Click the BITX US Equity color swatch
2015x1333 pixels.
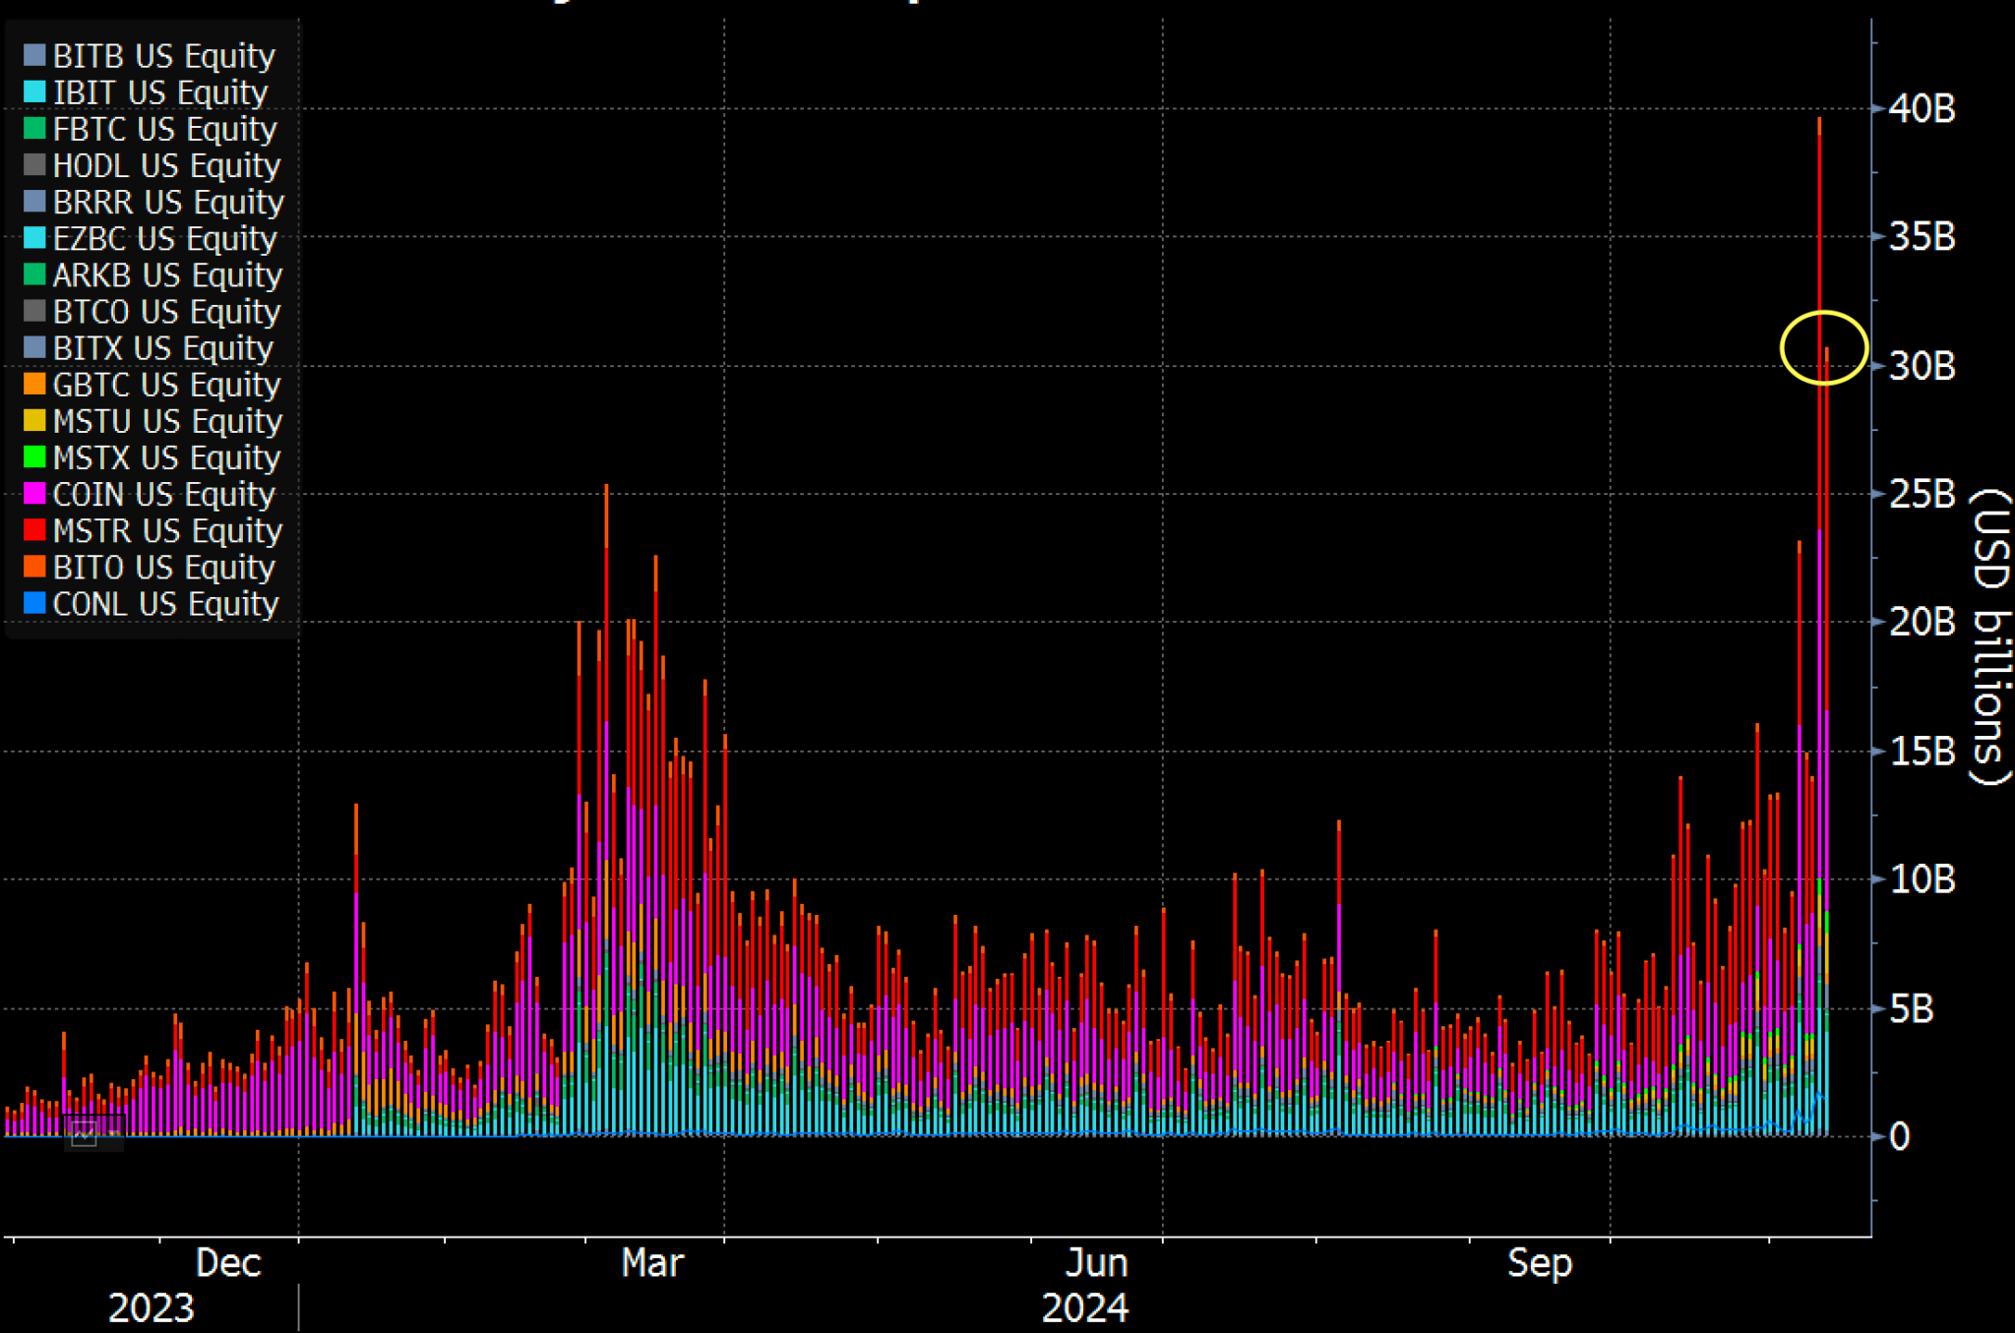tap(34, 347)
